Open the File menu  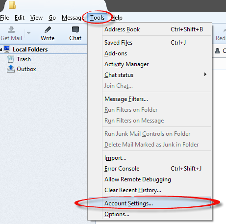(x=4, y=18)
